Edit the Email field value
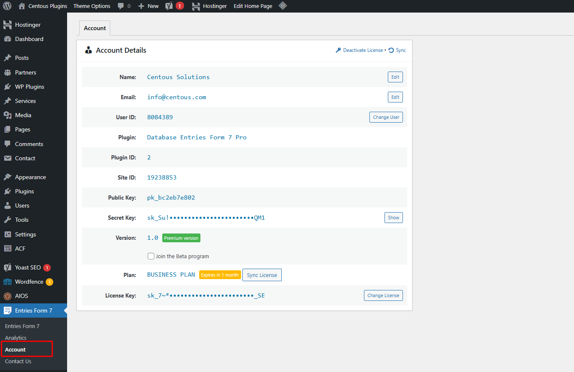Screen dimensions: 574x372 pos(395,97)
